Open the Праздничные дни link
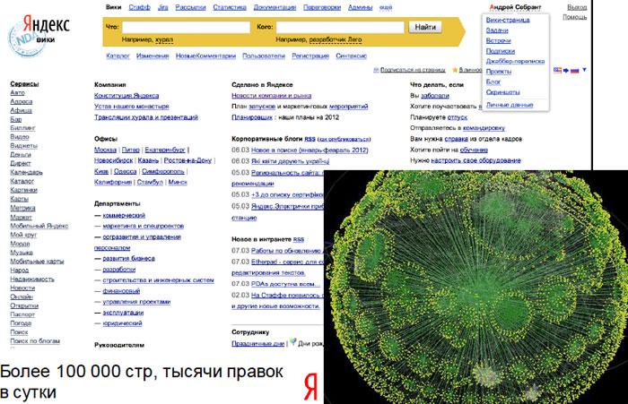 pos(258,344)
